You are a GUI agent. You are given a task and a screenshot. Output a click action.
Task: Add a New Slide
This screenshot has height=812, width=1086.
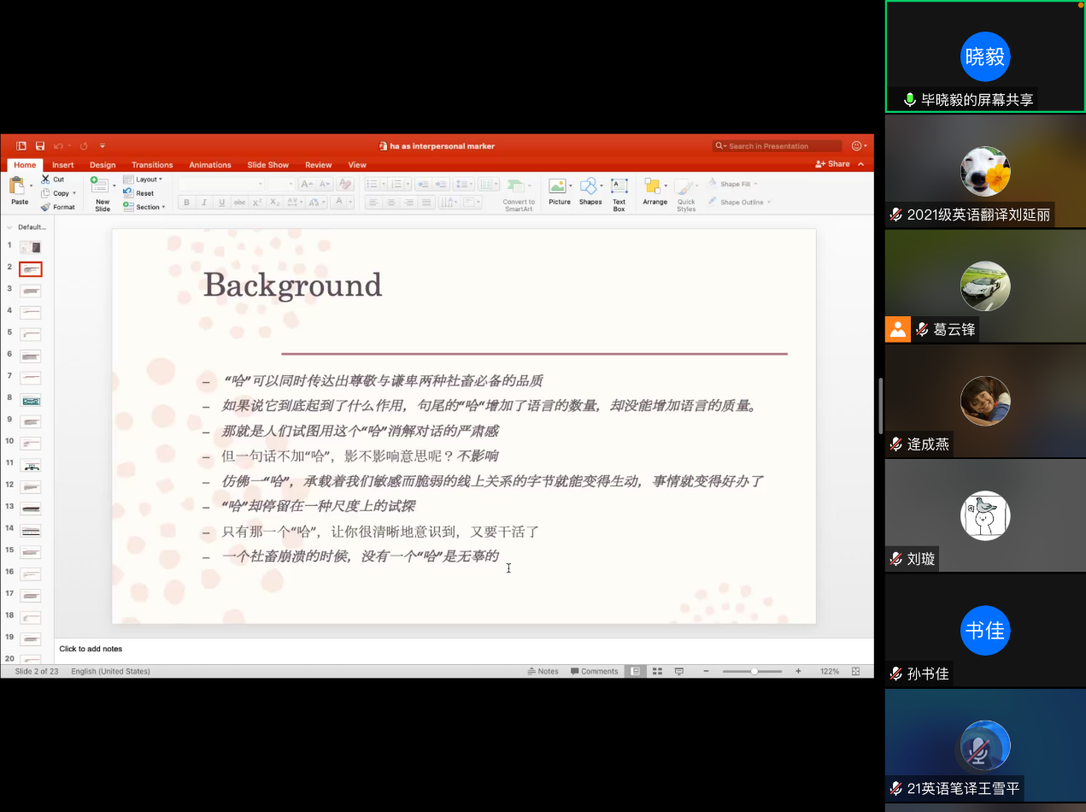coord(101,187)
